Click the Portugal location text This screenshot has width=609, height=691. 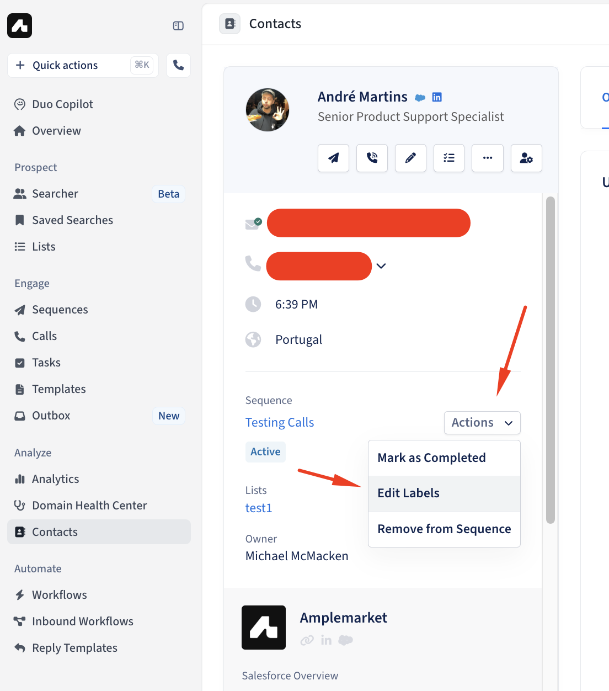click(x=299, y=340)
